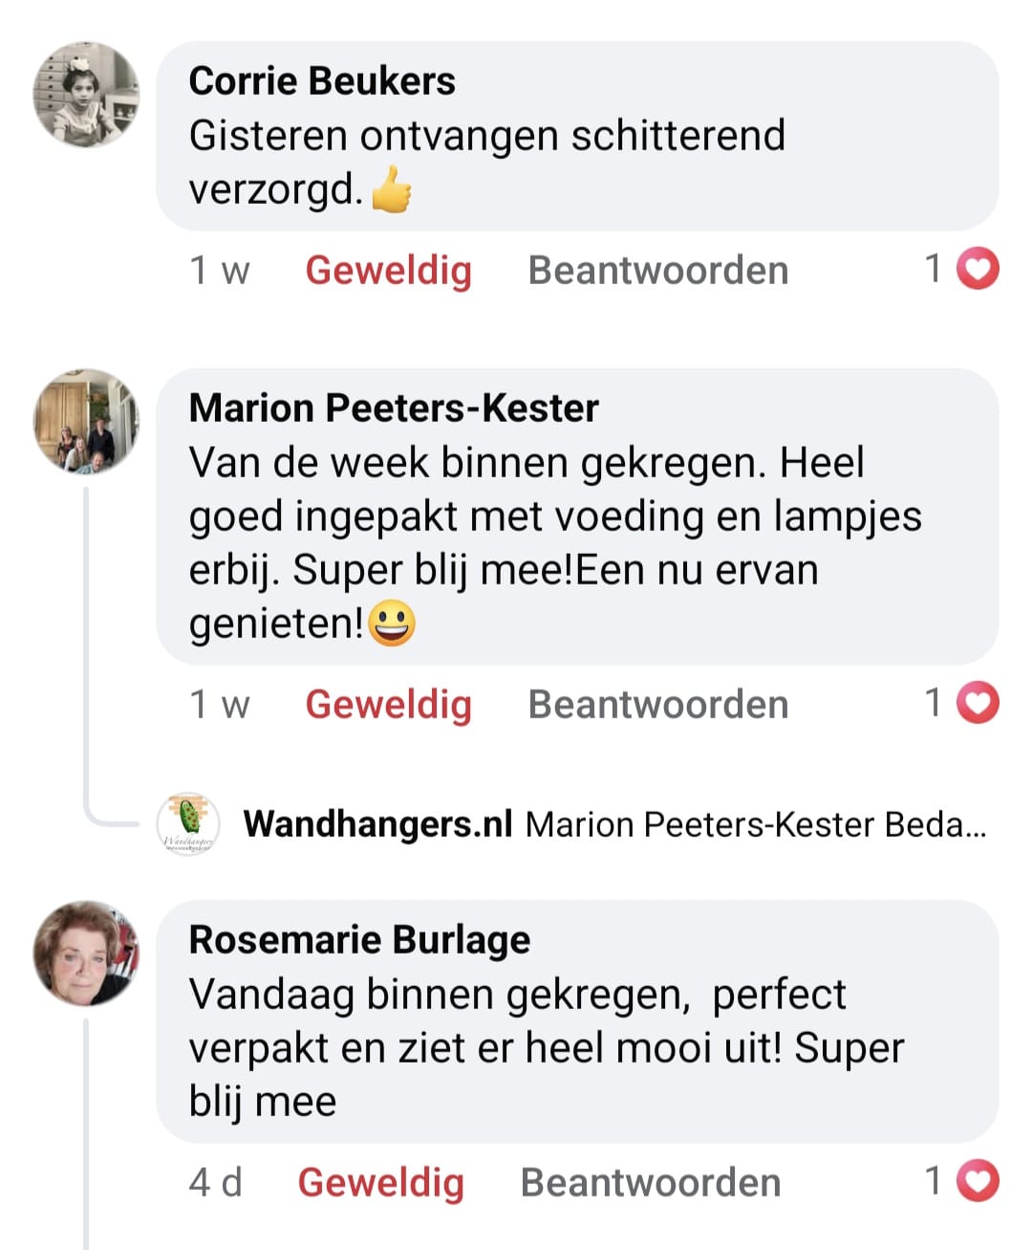Image resolution: width=1032 pixels, height=1250 pixels.
Task: Open the Wandhangers.nl page name link
Action: click(377, 823)
